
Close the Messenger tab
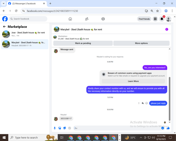[x=44, y=4]
